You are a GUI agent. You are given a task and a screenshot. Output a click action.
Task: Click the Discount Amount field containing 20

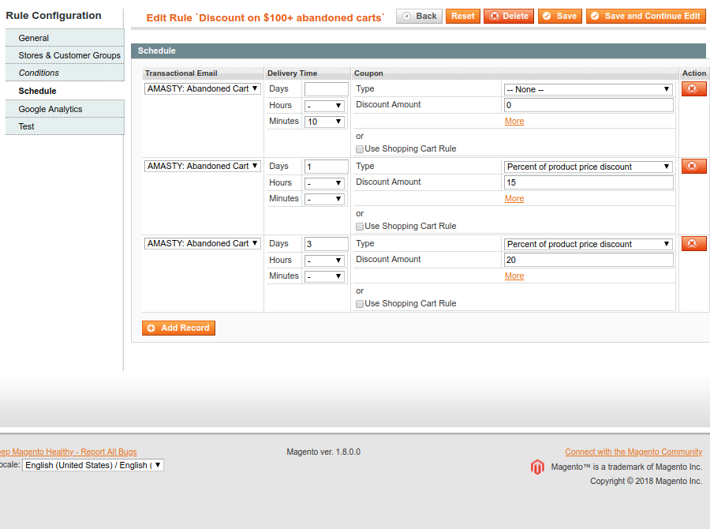(x=588, y=261)
